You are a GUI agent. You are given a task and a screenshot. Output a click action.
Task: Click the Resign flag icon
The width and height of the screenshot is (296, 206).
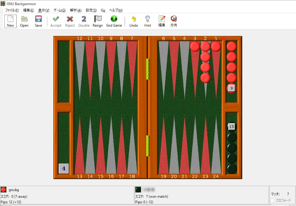coord(98,21)
